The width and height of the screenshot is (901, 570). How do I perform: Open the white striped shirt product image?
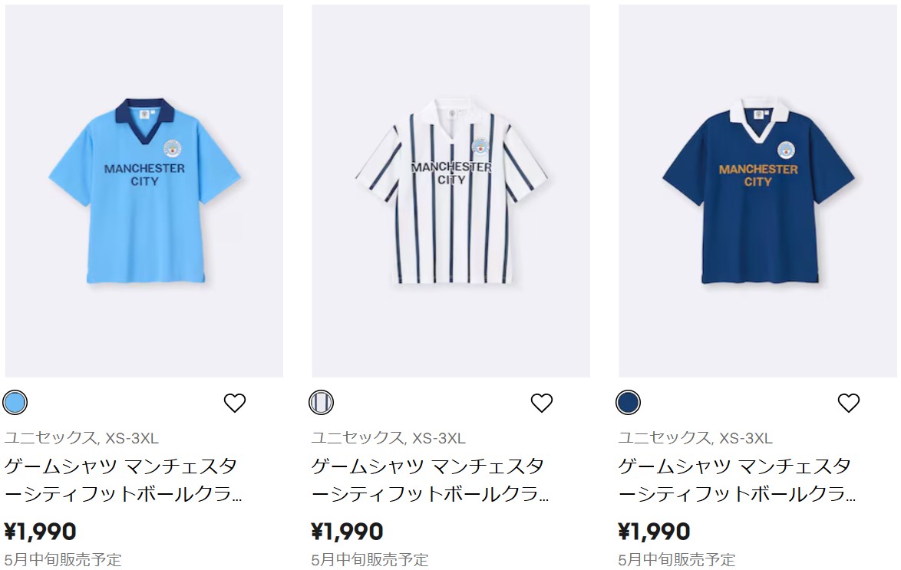pyautogui.click(x=451, y=191)
